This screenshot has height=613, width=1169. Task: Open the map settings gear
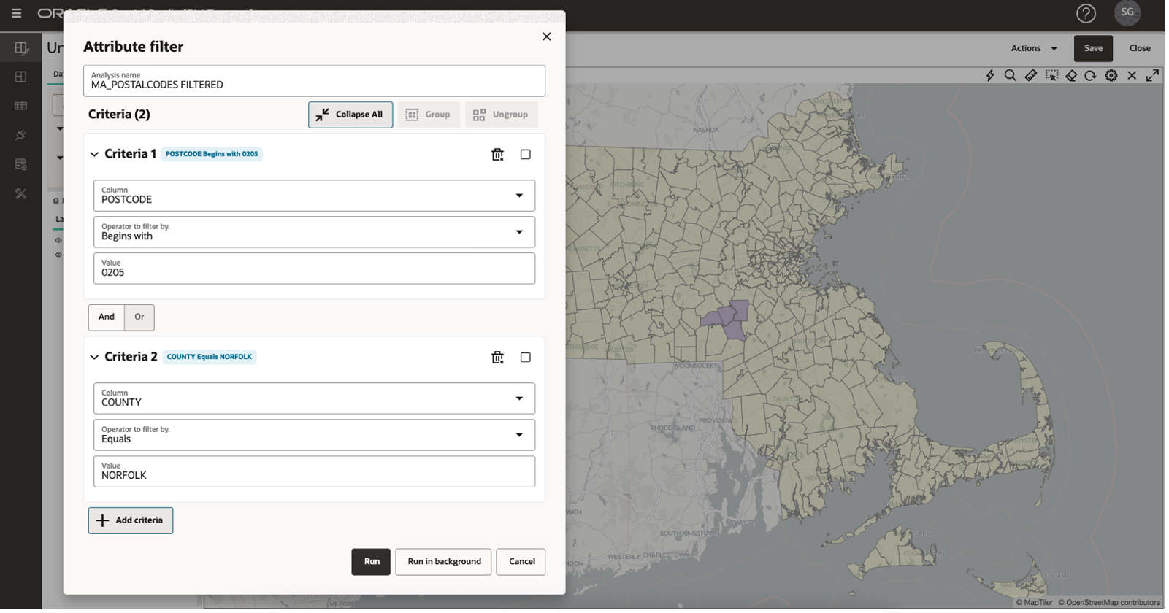(x=1111, y=76)
